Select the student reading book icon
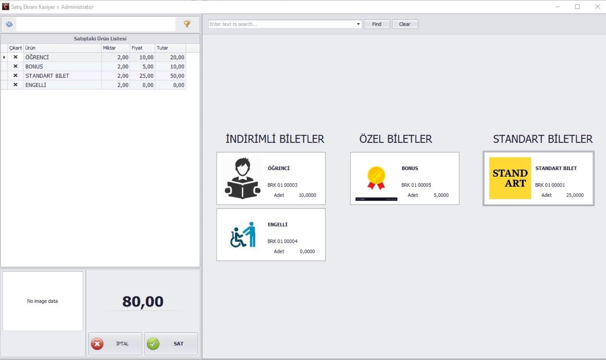606x360 pixels. [242, 178]
